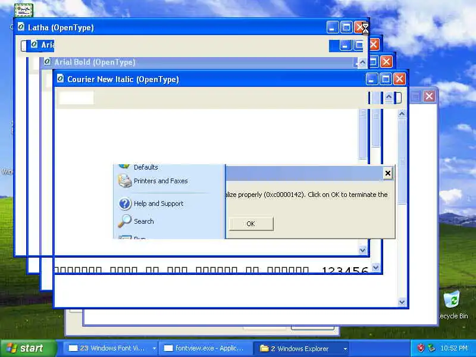Viewport: 476px width, 357px height.
Task: Click the Latha window scroll-down arrow
Action: click(362, 250)
